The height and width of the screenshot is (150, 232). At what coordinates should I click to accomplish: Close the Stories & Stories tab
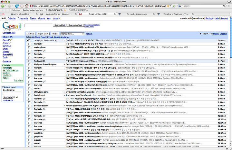[x=76, y=14]
